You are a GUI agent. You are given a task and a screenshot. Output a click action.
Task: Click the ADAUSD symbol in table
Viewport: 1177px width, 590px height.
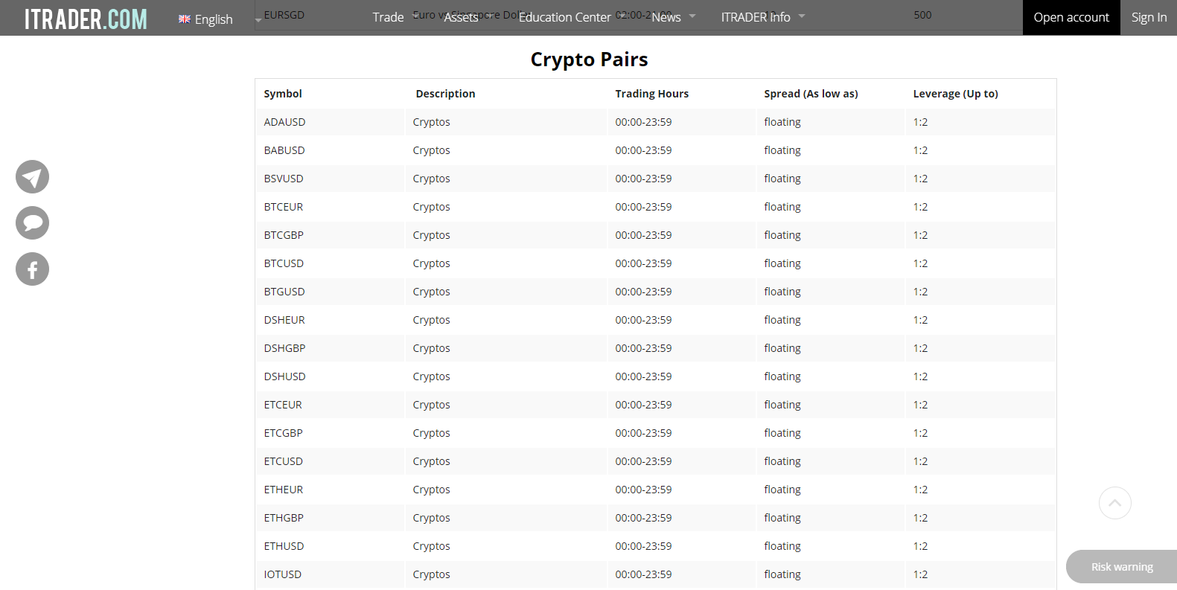coord(284,122)
